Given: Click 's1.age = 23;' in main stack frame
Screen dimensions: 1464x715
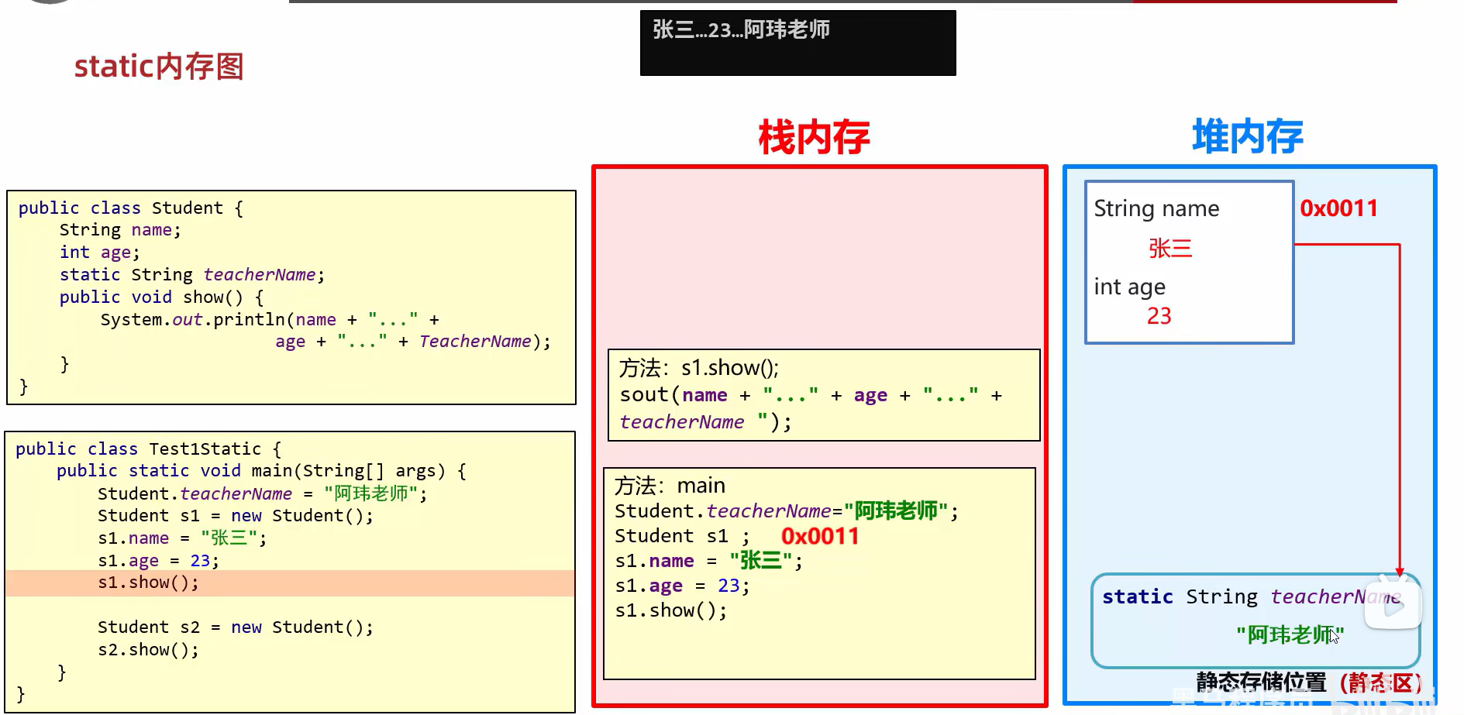Looking at the screenshot, I should [x=682, y=586].
